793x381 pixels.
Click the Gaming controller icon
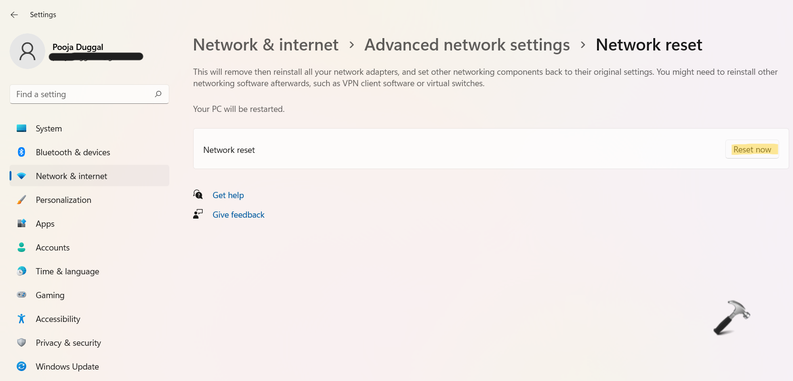point(21,295)
